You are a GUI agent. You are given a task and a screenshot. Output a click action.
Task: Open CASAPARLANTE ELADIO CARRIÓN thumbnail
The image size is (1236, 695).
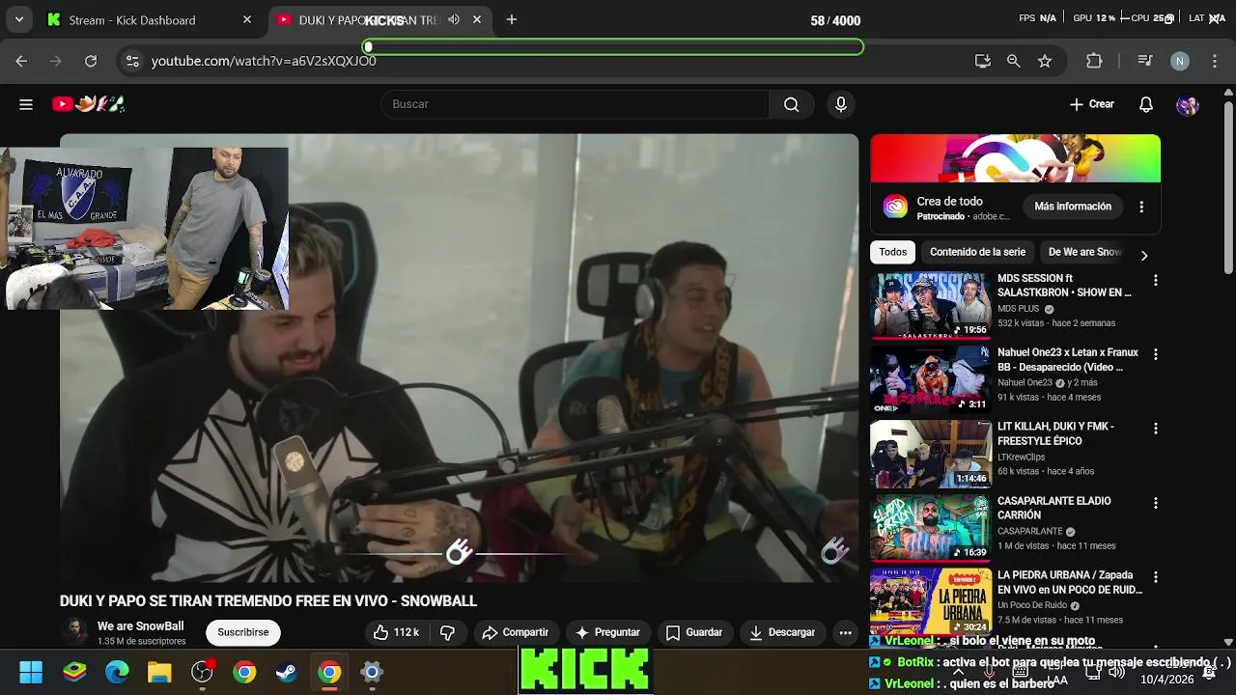(930, 528)
